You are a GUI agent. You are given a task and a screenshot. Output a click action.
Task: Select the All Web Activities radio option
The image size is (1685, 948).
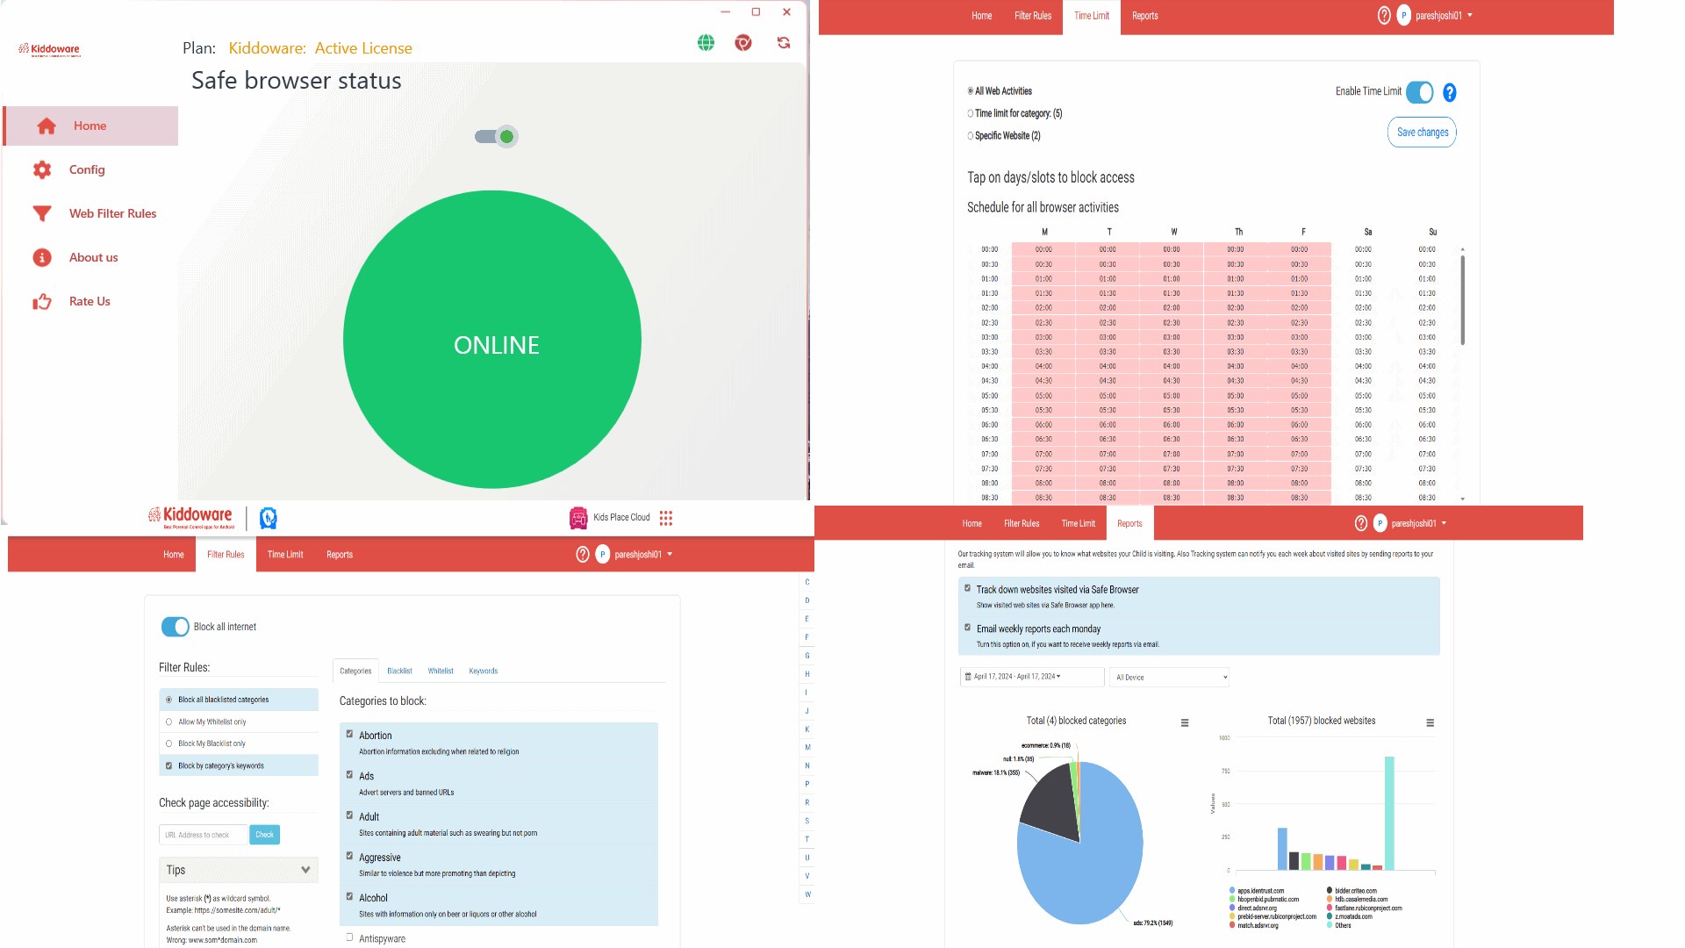point(971,91)
